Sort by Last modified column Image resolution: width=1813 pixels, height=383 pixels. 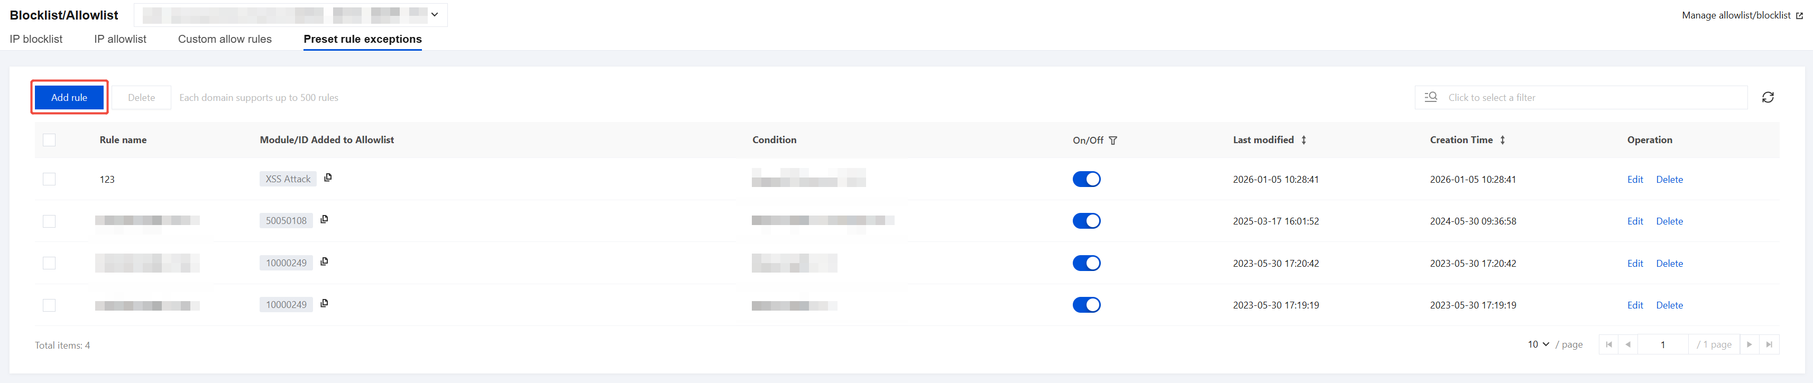(x=1303, y=140)
